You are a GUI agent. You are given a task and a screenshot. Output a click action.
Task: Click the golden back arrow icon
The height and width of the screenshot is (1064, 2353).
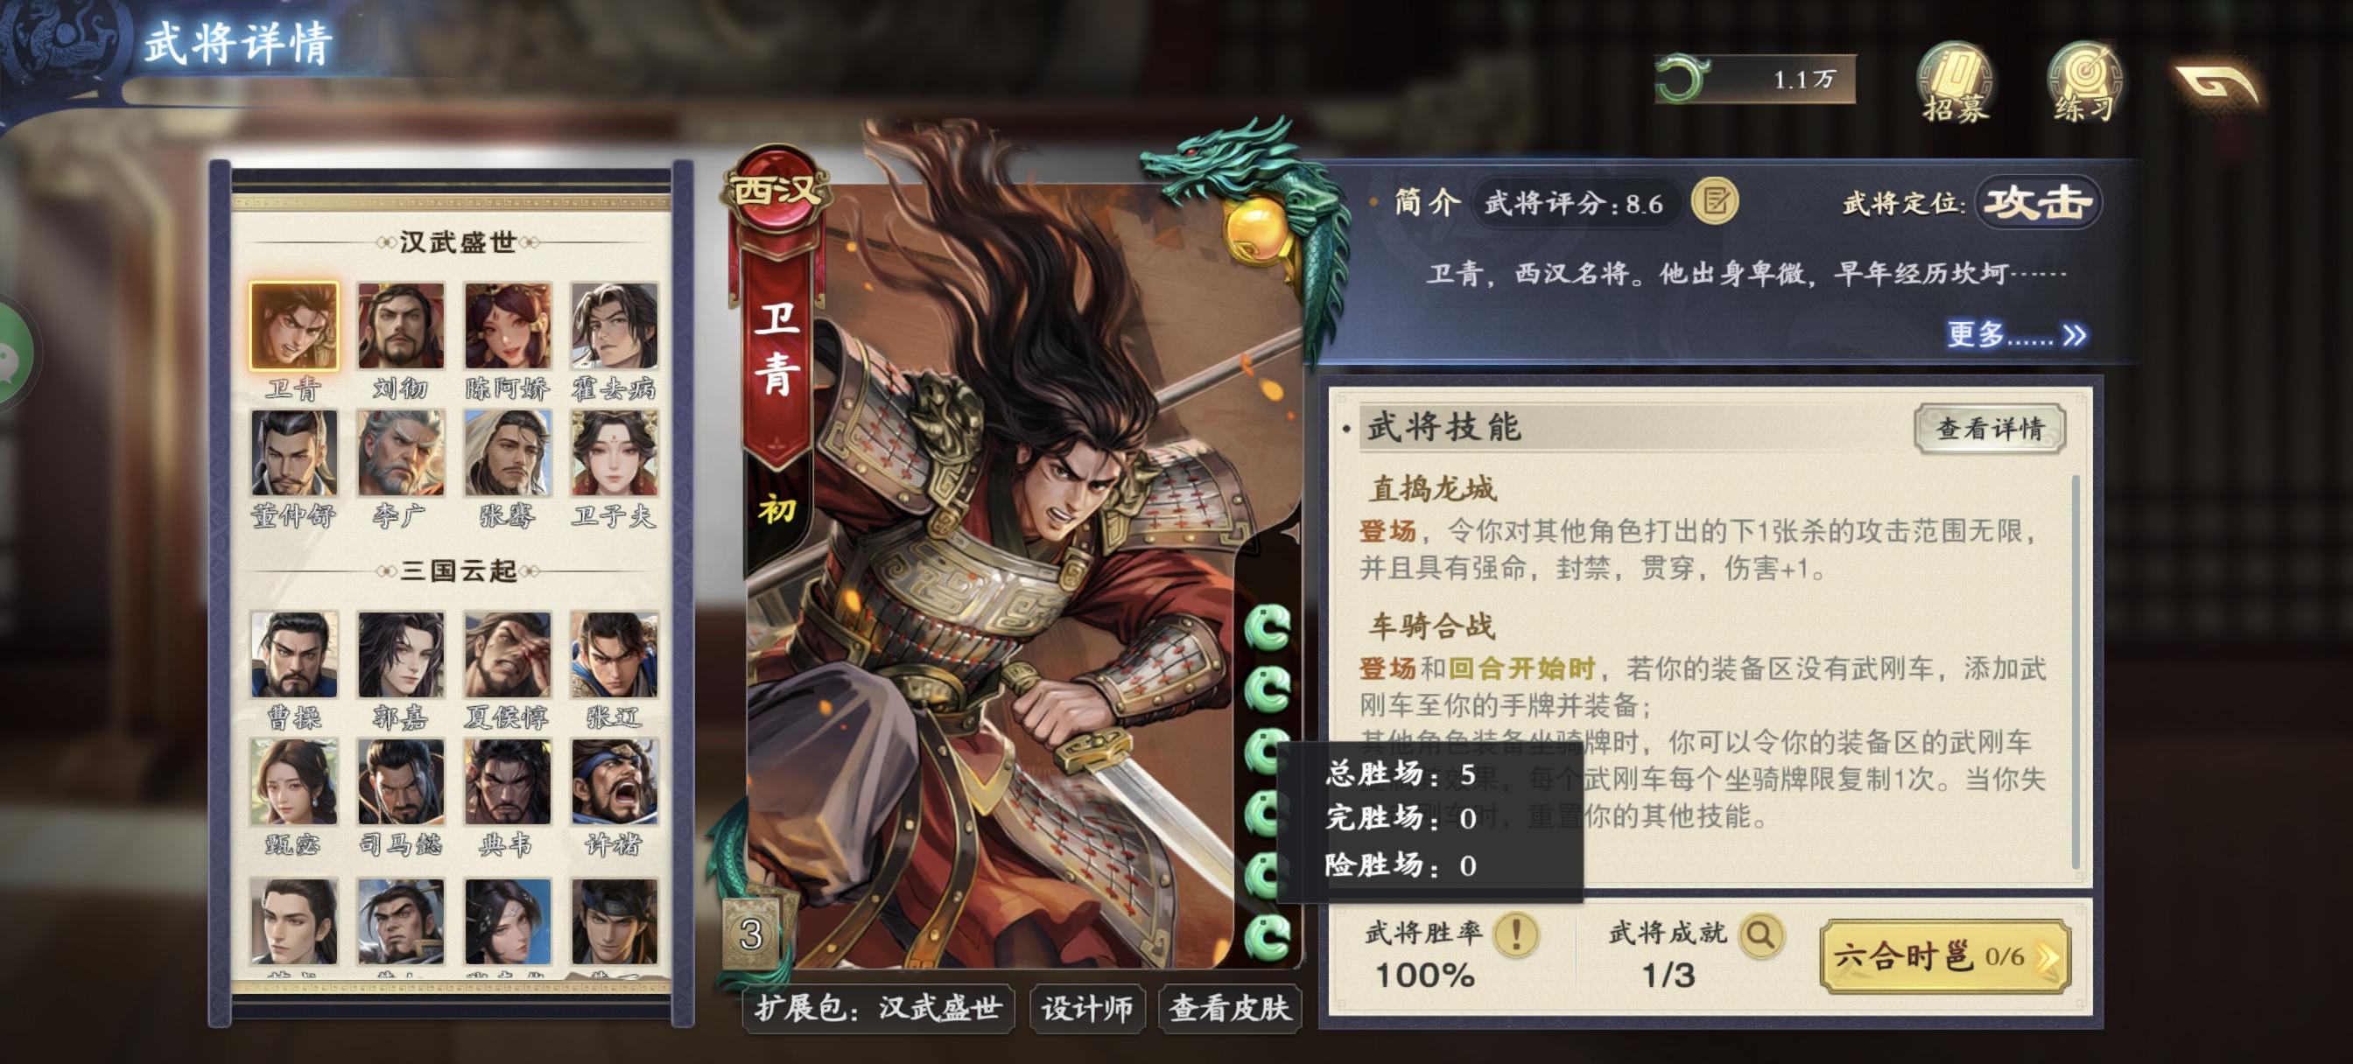(2216, 84)
